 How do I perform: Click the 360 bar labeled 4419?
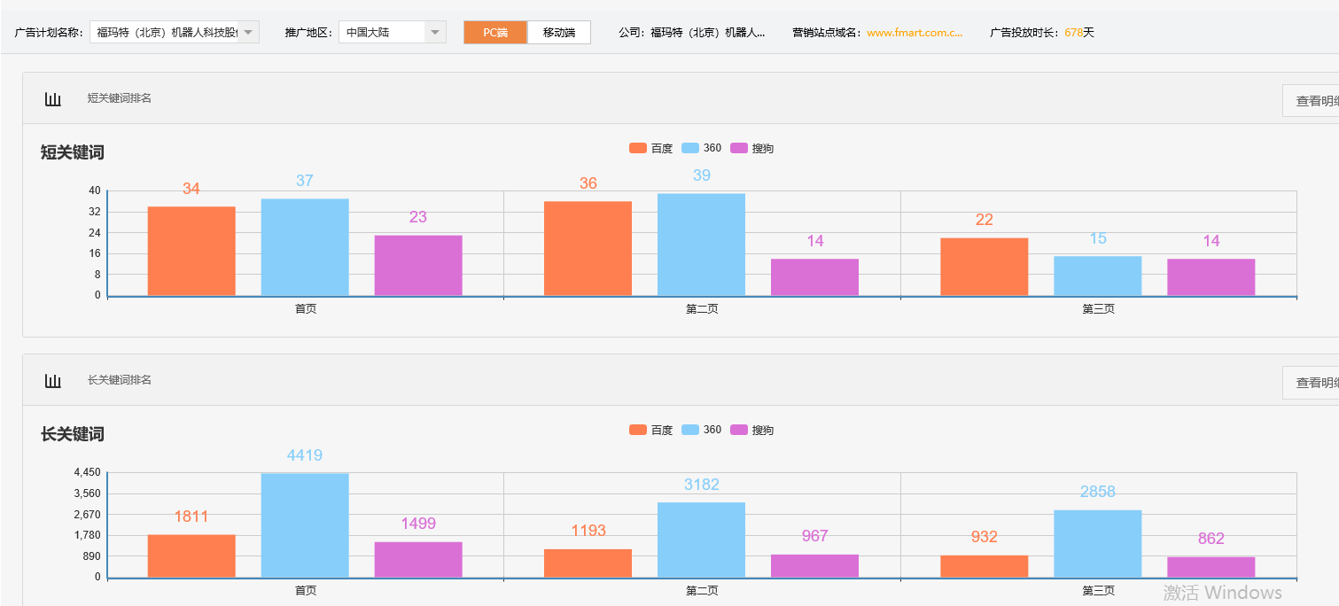pyautogui.click(x=305, y=524)
